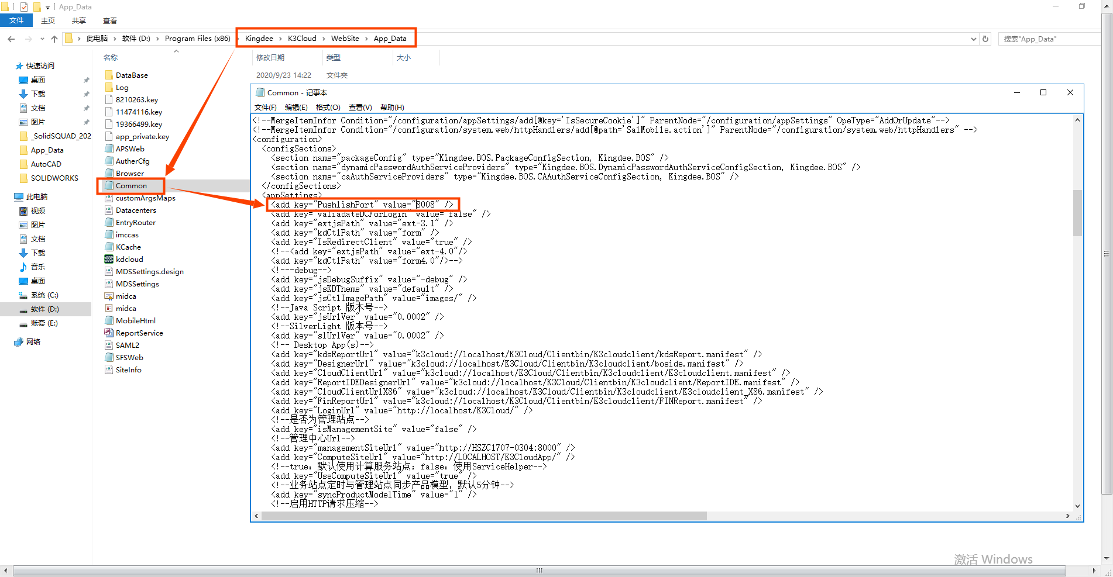Image resolution: width=1113 pixels, height=577 pixels.
Task: Open Notepad 文件(F) menu
Action: click(x=266, y=107)
